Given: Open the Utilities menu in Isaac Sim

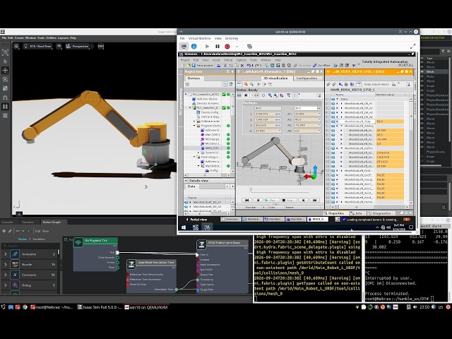Looking at the screenshot, I should (51, 37).
